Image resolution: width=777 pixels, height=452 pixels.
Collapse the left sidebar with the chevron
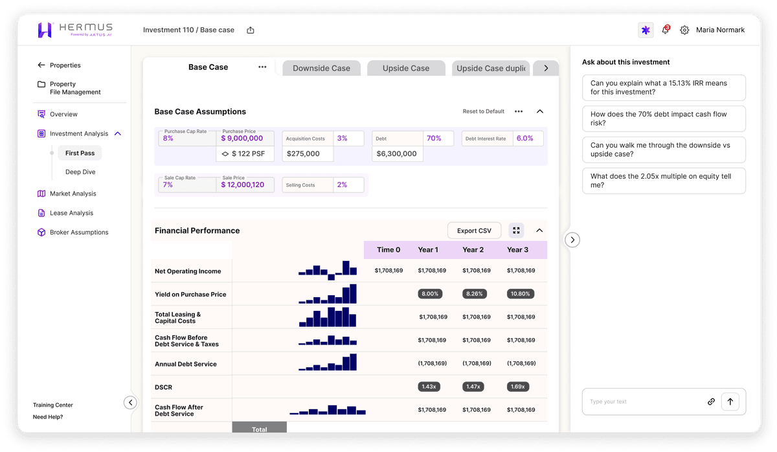click(130, 402)
